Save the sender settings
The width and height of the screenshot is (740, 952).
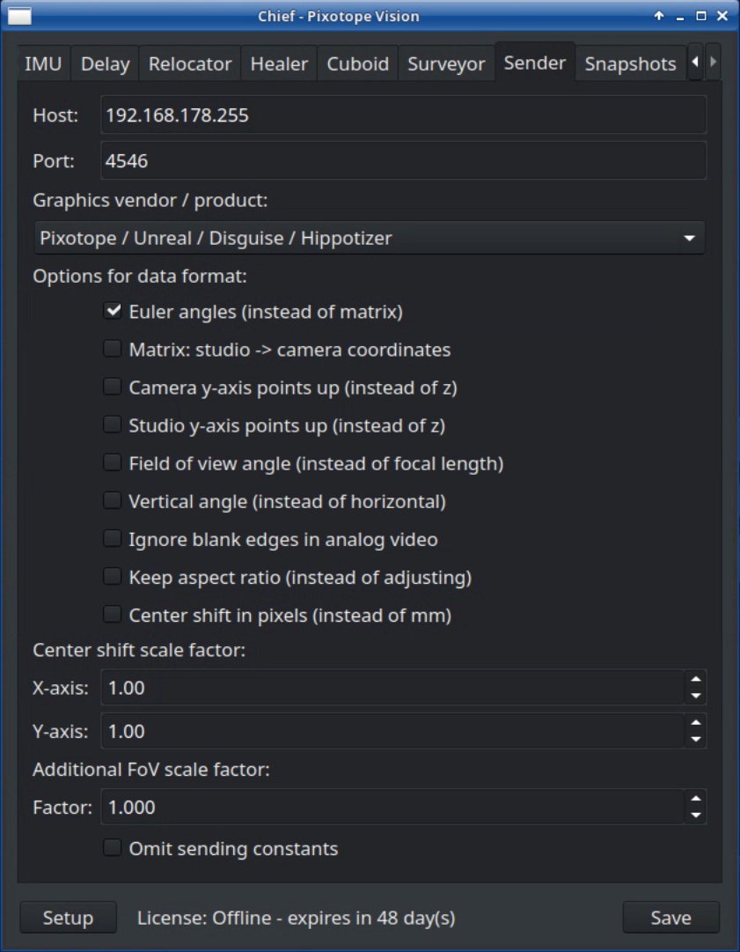click(x=670, y=918)
